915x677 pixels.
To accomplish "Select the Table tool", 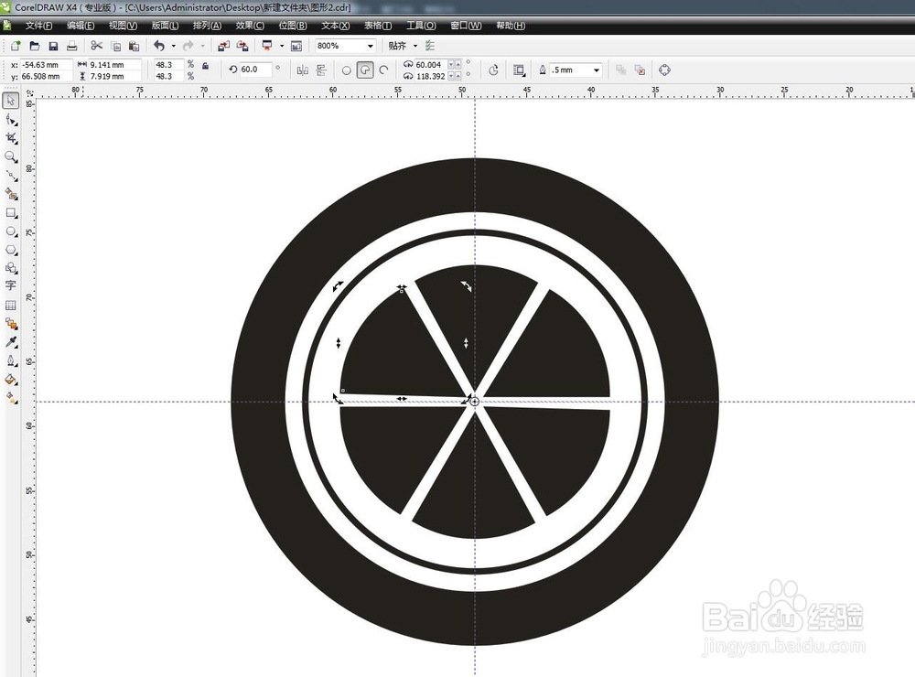I will click(x=10, y=306).
